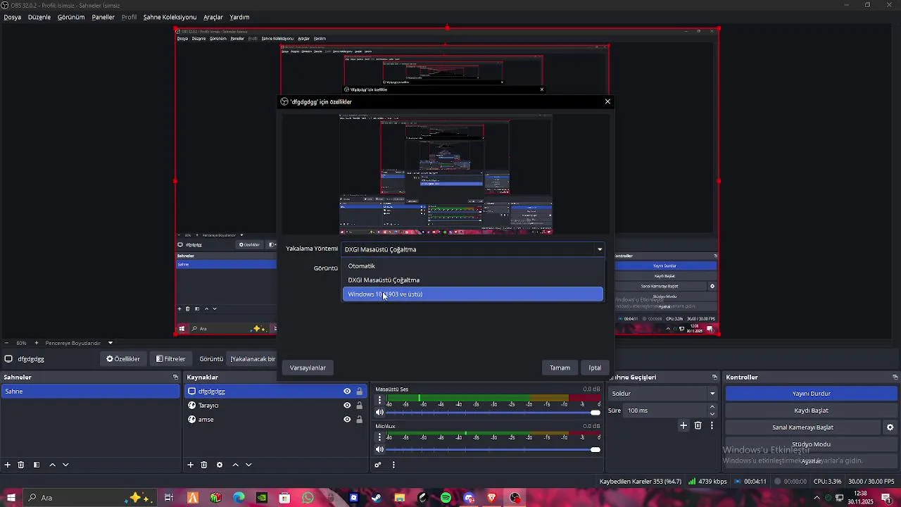This screenshot has height=507, width=901.
Task: Open Soldur transition dropdown
Action: (x=664, y=394)
